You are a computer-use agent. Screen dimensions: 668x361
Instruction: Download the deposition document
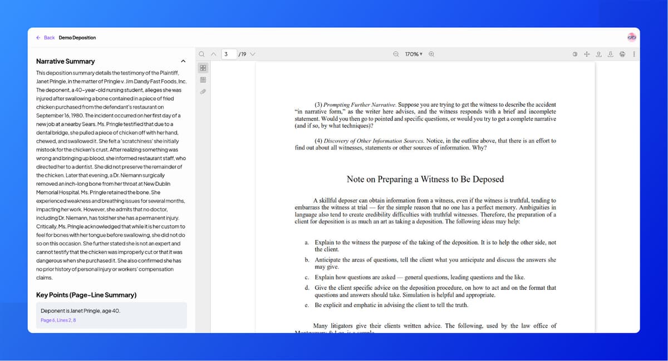click(x=610, y=54)
